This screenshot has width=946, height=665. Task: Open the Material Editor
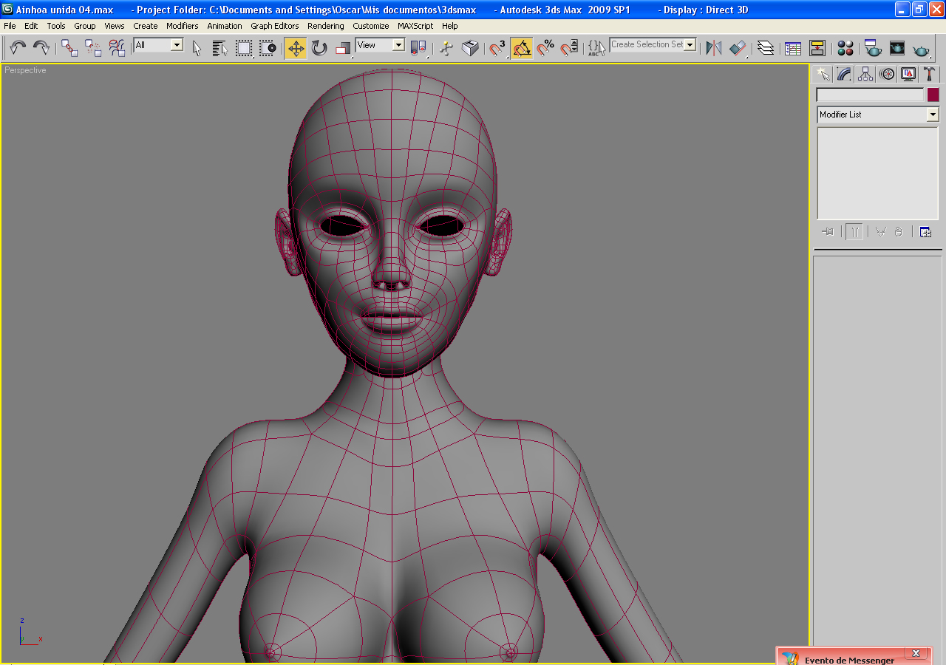845,48
